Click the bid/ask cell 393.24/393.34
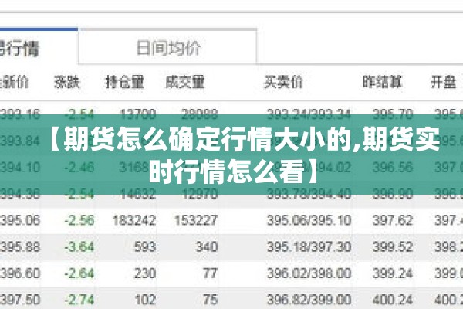This screenshot has width=463, height=309. tap(309, 114)
